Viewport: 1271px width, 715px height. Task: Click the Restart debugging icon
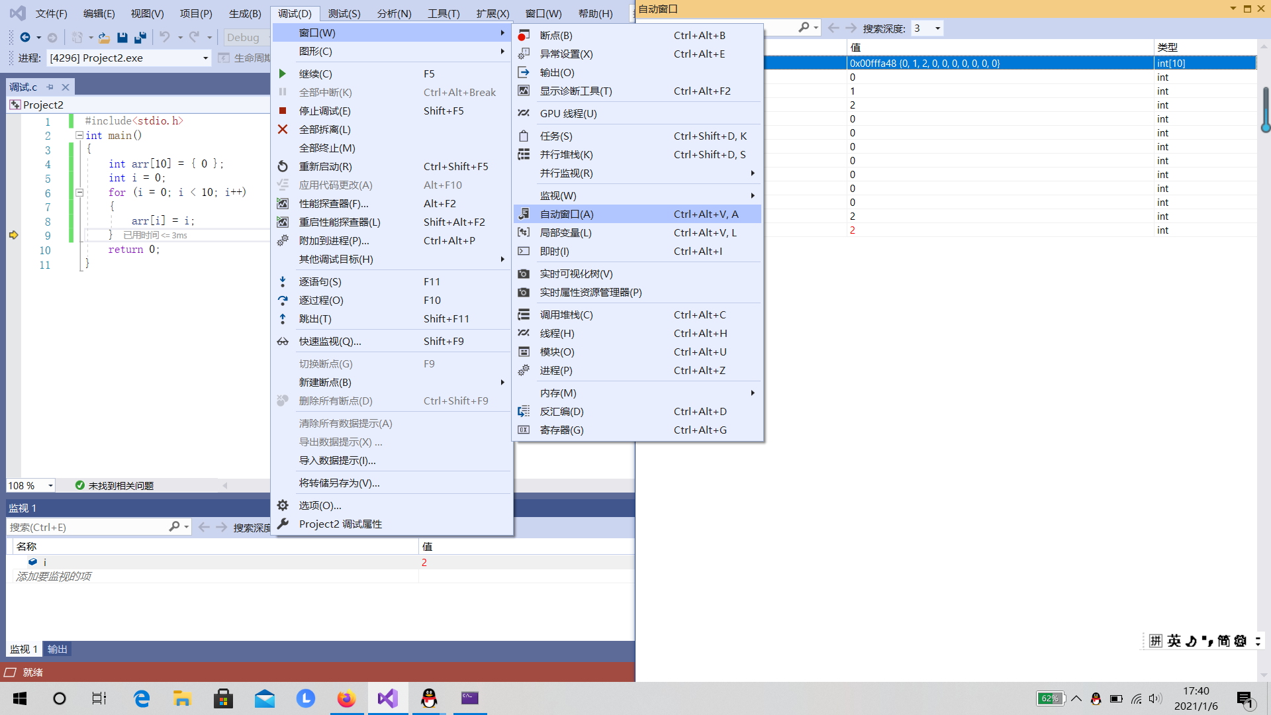[x=283, y=166]
